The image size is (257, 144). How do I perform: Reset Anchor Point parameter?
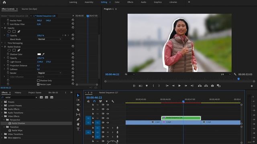(x=73, y=20)
